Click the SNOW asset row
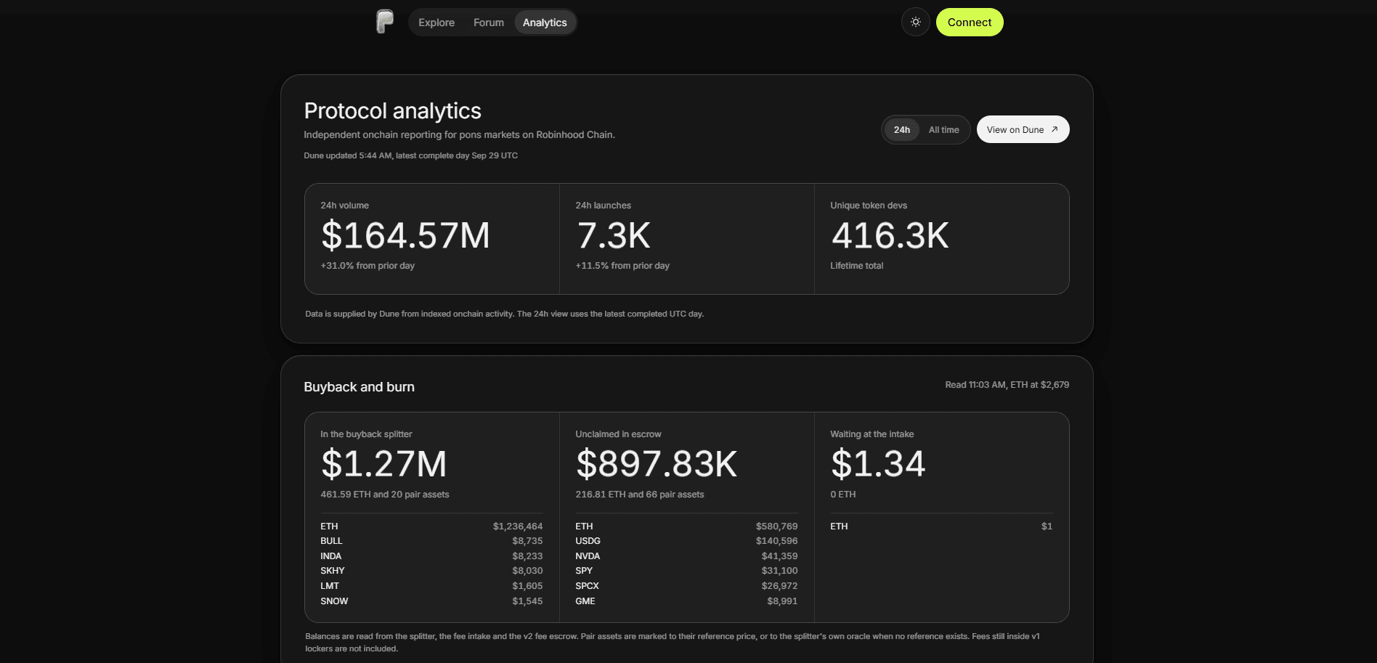 click(431, 601)
